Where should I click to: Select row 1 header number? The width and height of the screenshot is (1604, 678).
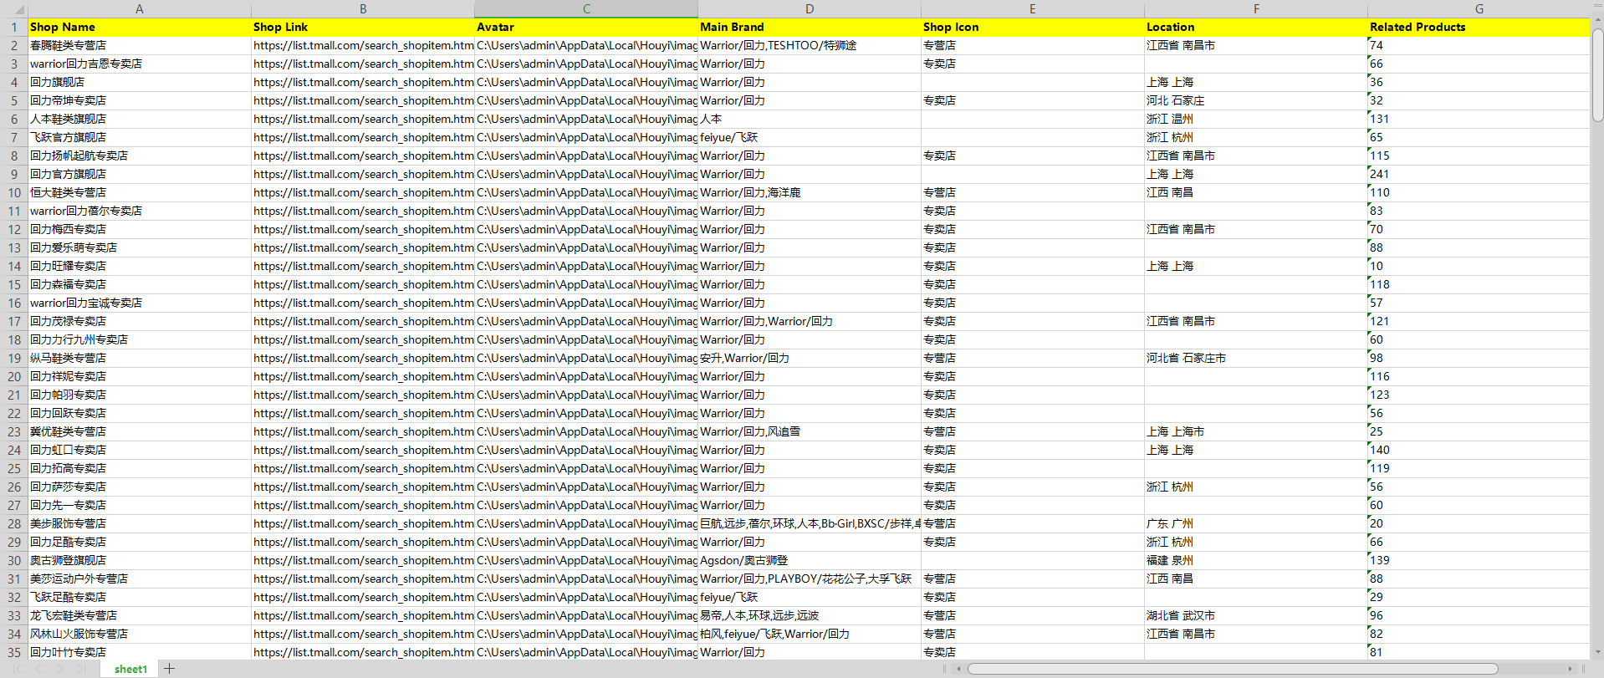(x=14, y=27)
